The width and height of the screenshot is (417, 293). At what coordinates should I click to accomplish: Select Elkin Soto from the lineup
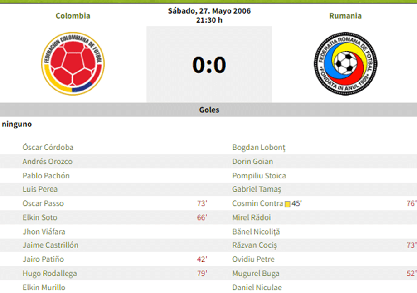click(x=40, y=217)
